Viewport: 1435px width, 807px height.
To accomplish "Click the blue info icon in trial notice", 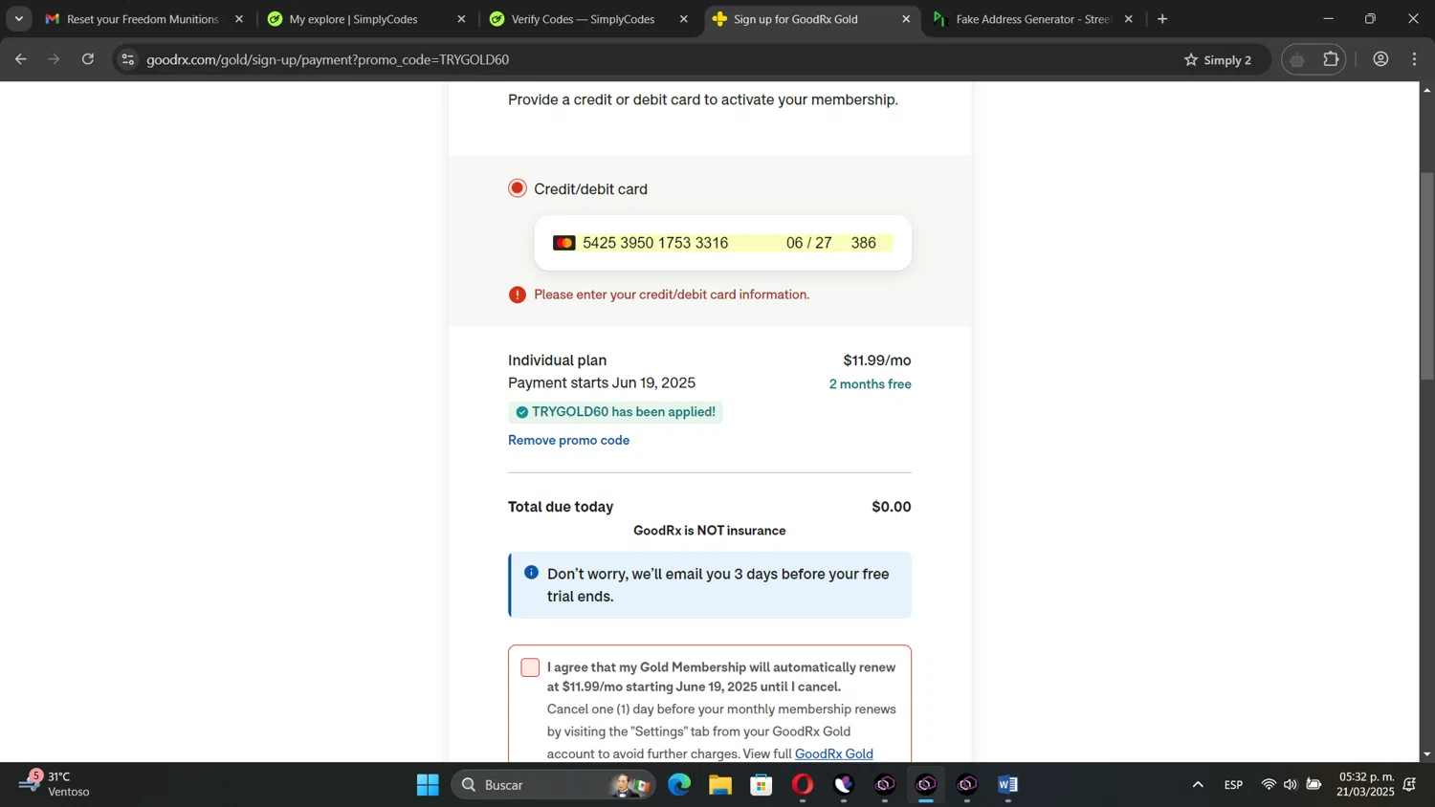I will coord(531,573).
